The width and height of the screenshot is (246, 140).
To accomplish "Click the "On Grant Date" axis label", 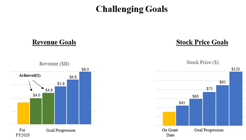I will click(x=170, y=132).
